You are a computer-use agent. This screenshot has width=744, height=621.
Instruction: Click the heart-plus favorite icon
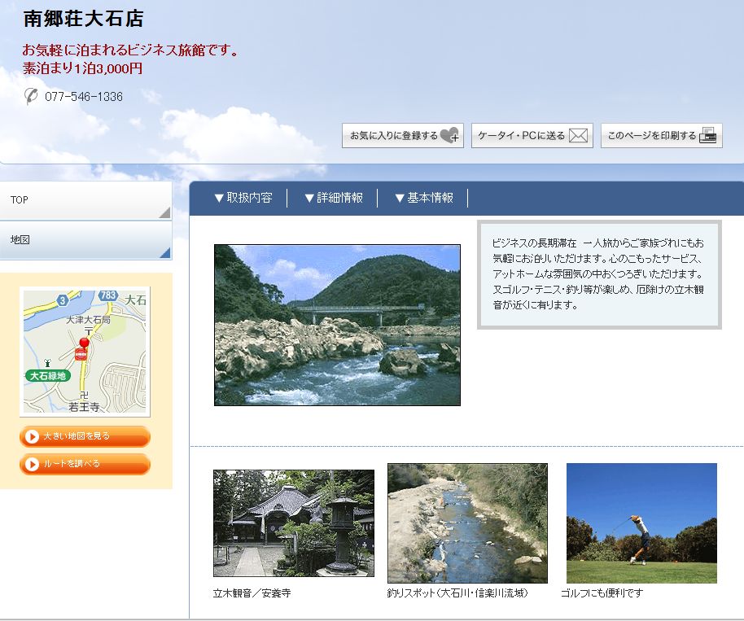pyautogui.click(x=449, y=136)
